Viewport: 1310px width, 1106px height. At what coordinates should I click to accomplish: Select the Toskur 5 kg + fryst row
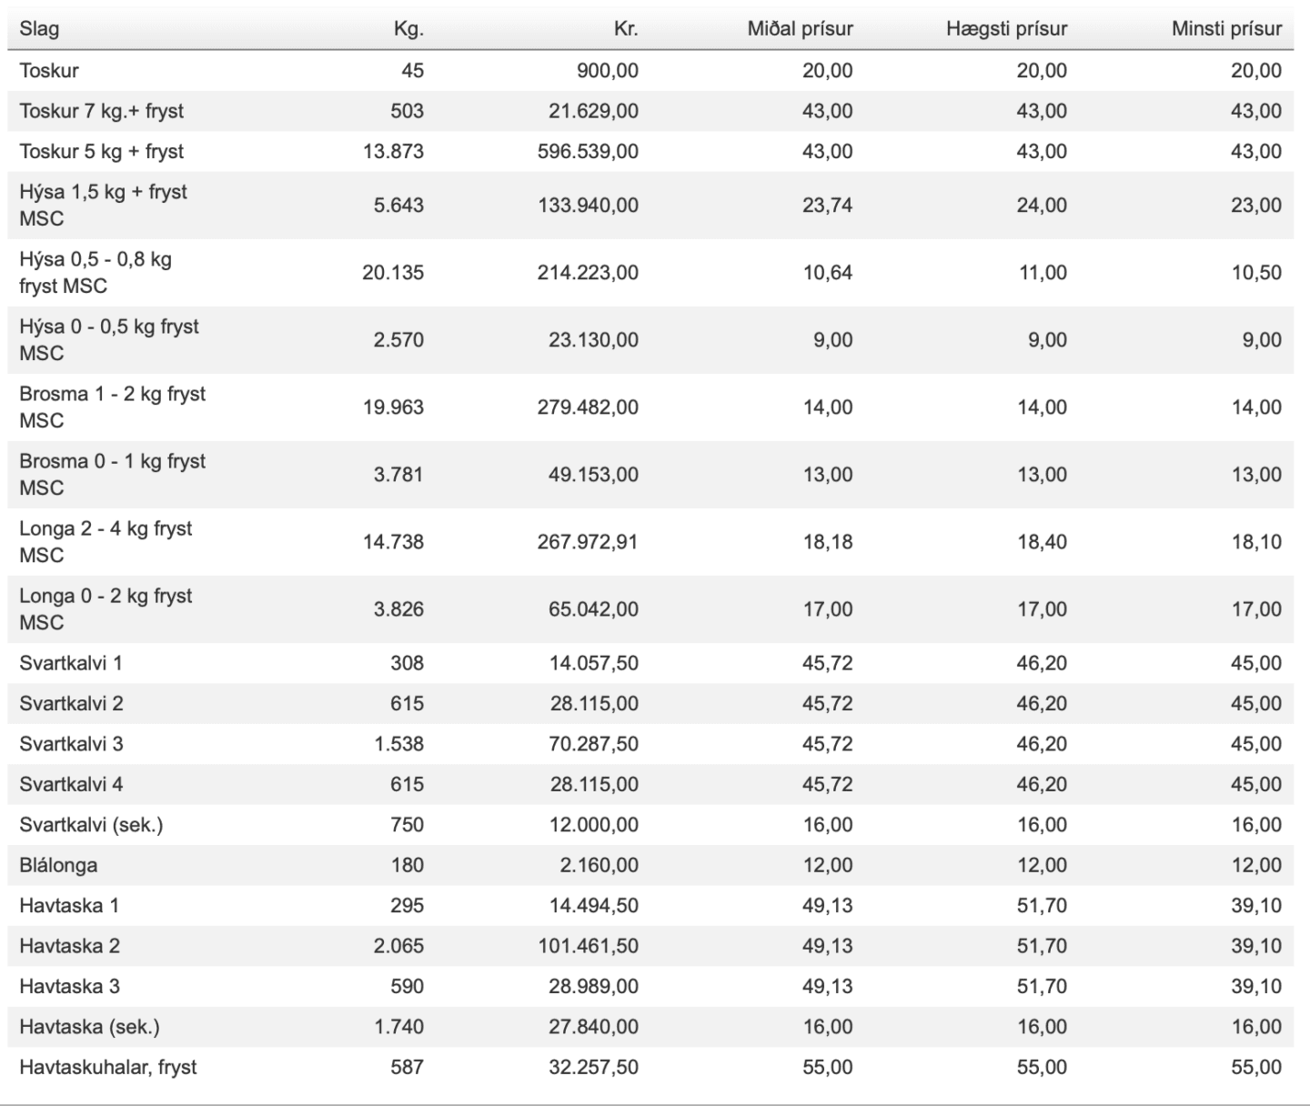[101, 151]
